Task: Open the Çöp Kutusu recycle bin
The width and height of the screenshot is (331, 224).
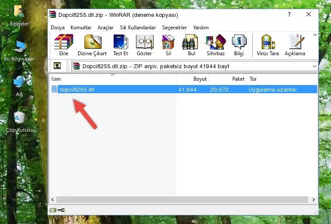Action: click(x=19, y=122)
